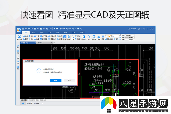
Task: Click the CAD logo application button
Action: point(19,30)
